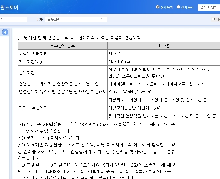Click the 특수관계 종류 column header

63,46
